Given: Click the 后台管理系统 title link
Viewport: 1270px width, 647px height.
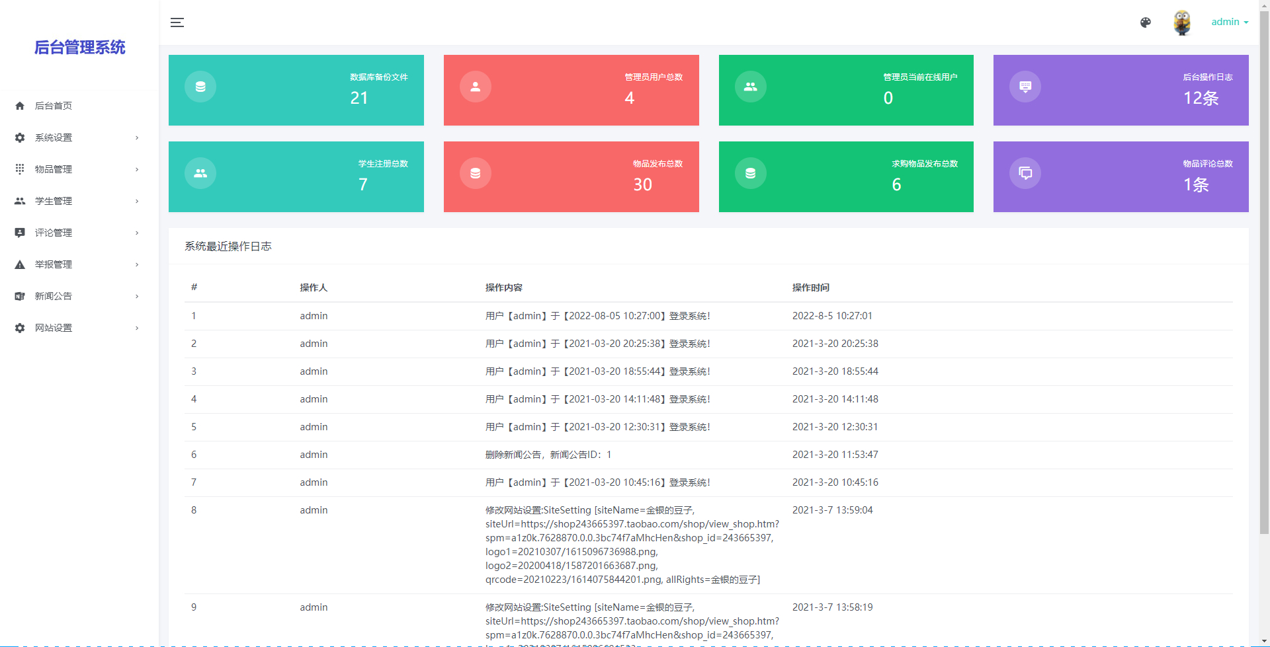Looking at the screenshot, I should click(x=79, y=47).
